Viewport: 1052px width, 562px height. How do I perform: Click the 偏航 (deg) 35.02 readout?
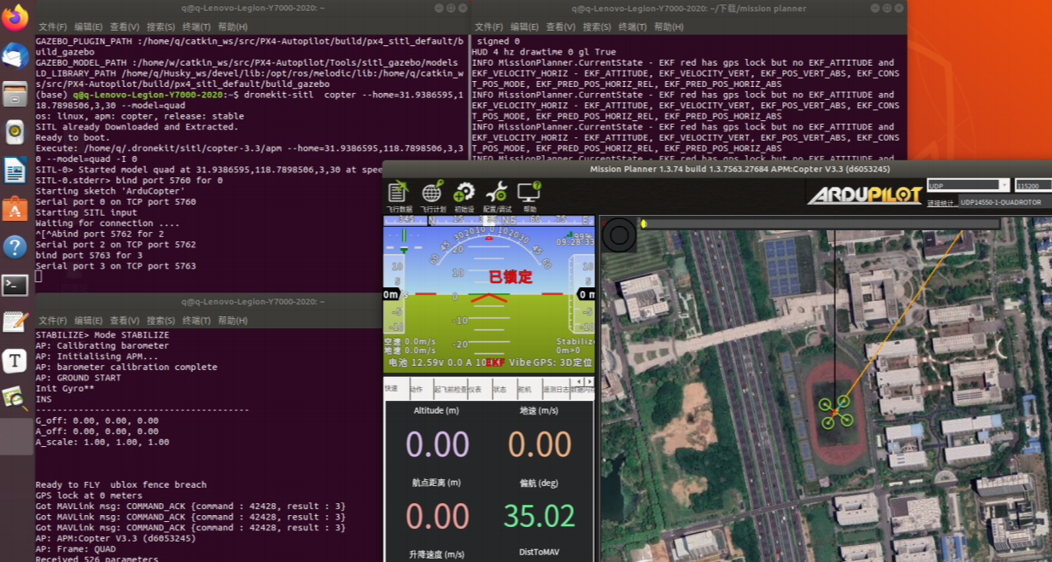(540, 517)
